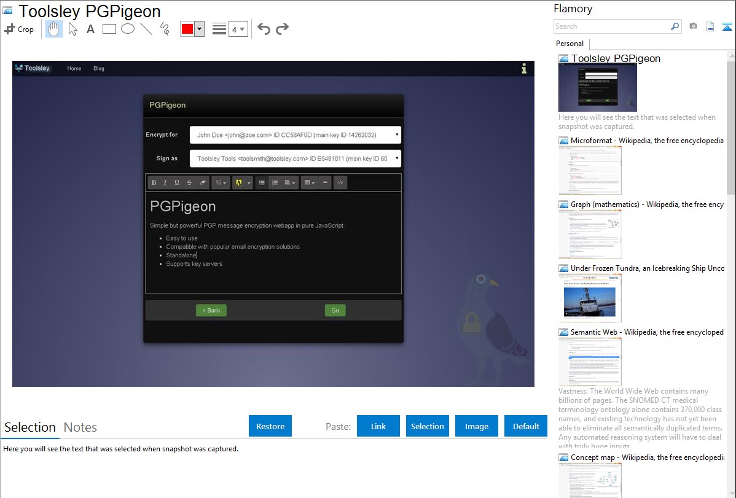Switch to the Notes tab
Image resolution: width=736 pixels, height=498 pixels.
click(x=80, y=427)
